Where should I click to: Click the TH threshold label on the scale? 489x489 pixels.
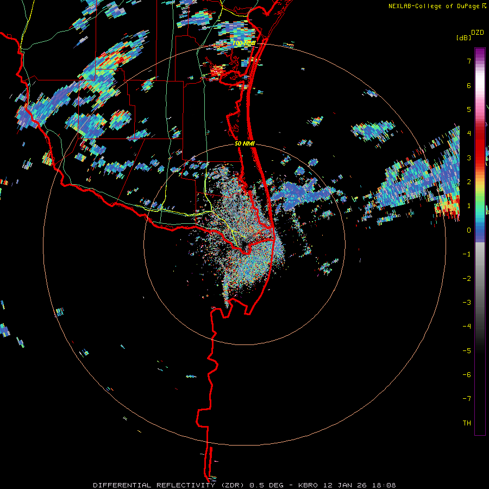[x=467, y=423]
